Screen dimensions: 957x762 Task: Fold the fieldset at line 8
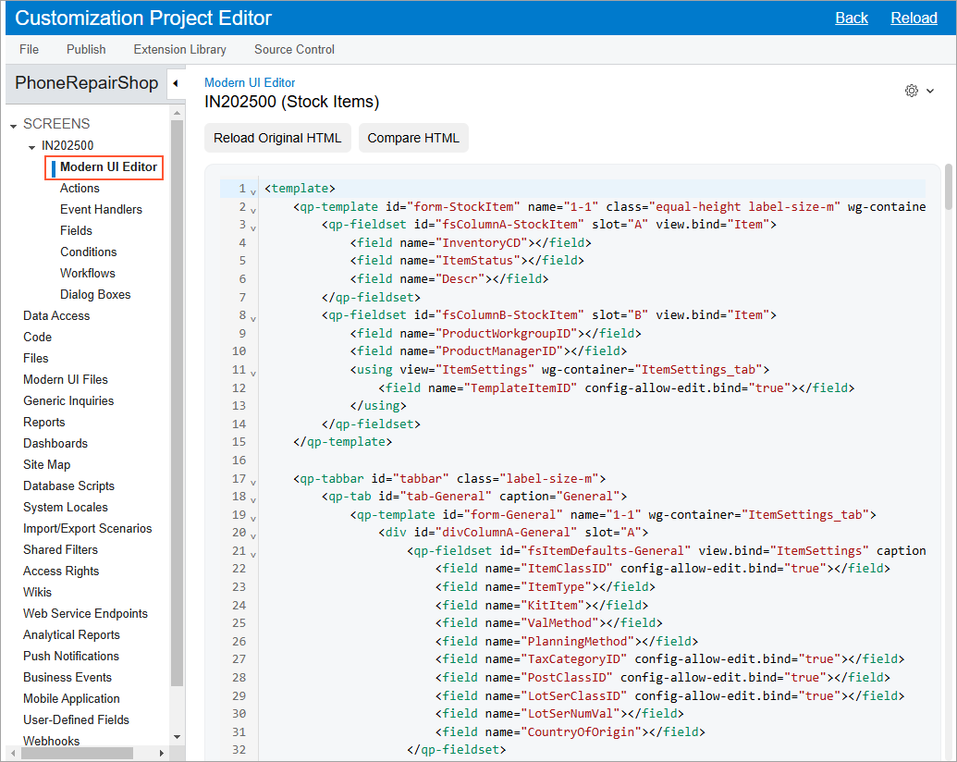click(x=253, y=317)
